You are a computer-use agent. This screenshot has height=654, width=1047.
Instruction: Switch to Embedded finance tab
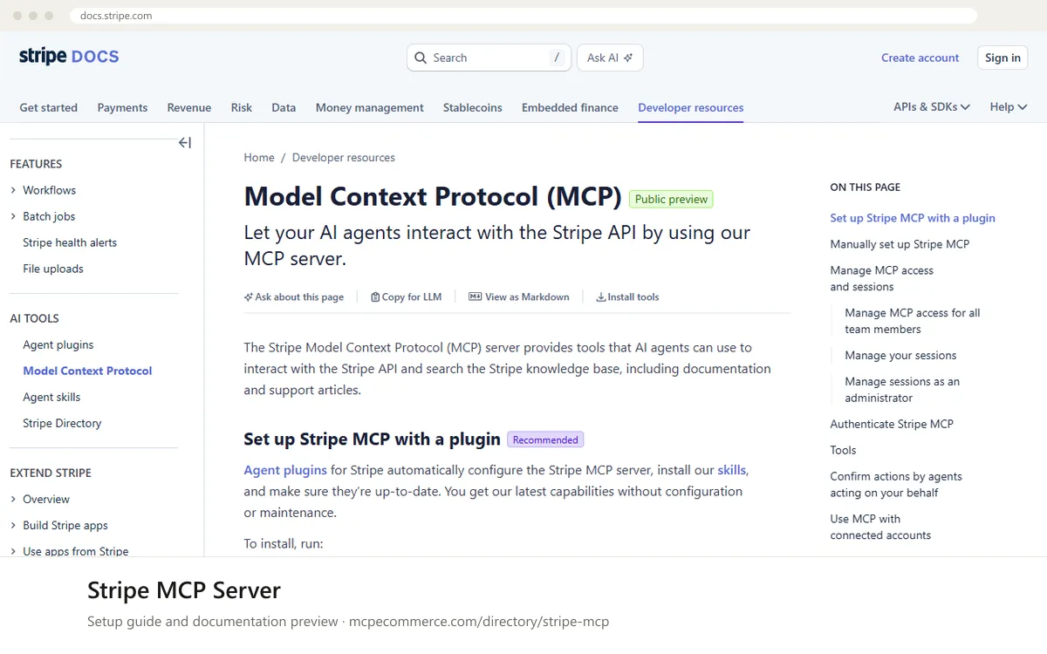[570, 108]
